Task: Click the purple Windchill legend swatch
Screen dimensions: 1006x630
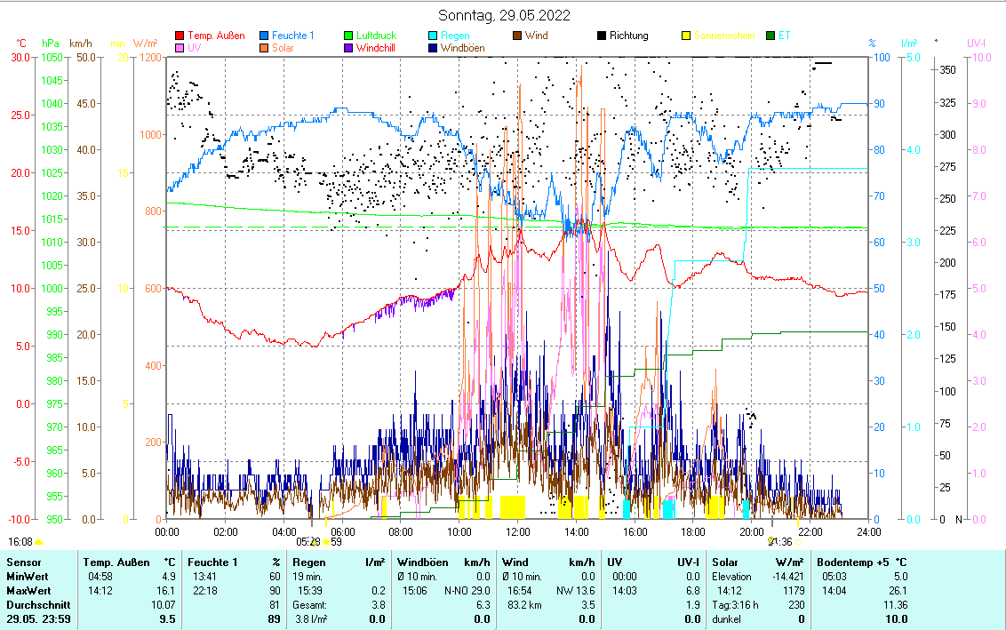Action: [x=348, y=48]
